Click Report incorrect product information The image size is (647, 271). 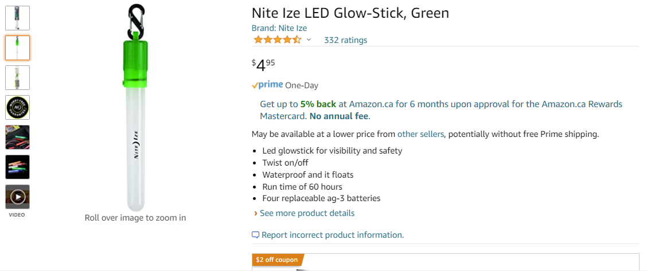click(333, 235)
